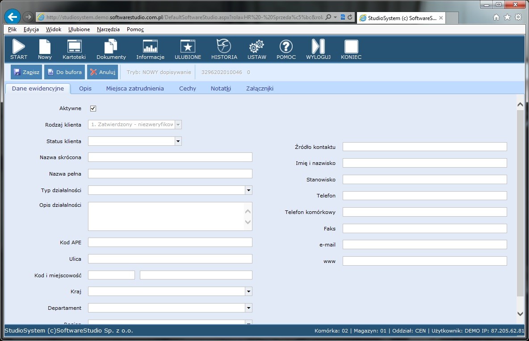Open the Narzędzia menu

coord(108,29)
